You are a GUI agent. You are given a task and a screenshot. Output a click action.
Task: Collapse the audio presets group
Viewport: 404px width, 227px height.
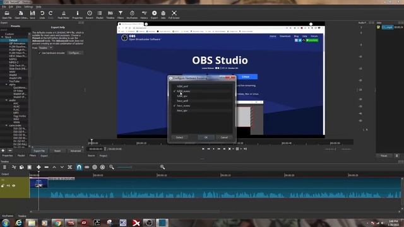[6, 100]
